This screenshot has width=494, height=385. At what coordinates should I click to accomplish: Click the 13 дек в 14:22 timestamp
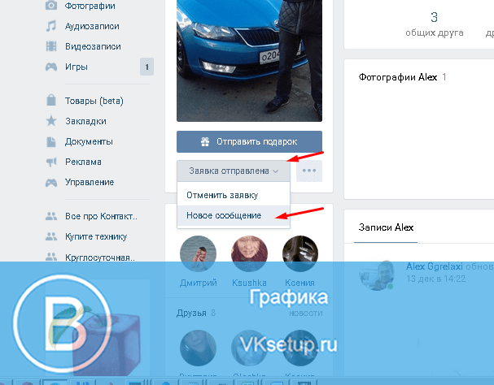coord(435,279)
